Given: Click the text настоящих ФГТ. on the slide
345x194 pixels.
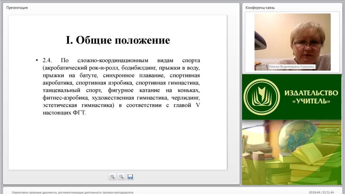Looking at the screenshot, I should (x=64, y=113).
